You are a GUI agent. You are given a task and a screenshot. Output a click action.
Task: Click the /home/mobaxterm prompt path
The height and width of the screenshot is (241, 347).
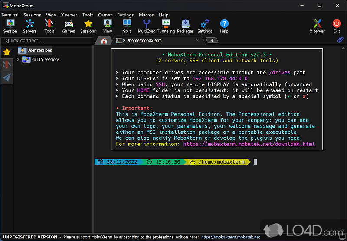coord(222,162)
